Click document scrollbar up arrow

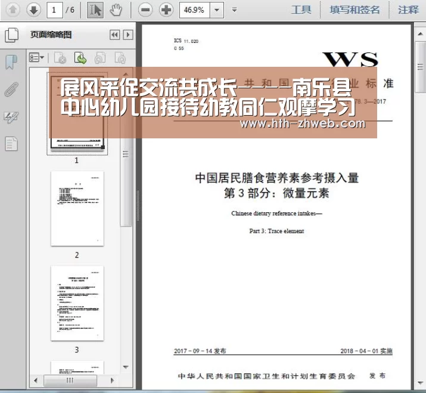click(x=420, y=34)
